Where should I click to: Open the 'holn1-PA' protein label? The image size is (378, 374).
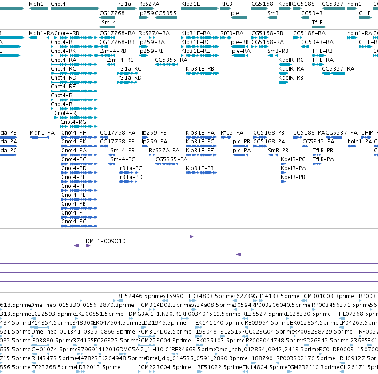[360, 142]
